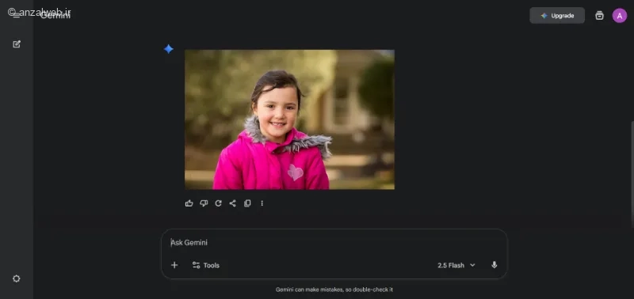
Task: Open the Gems stack icon near Upgrade
Action: 599,15
